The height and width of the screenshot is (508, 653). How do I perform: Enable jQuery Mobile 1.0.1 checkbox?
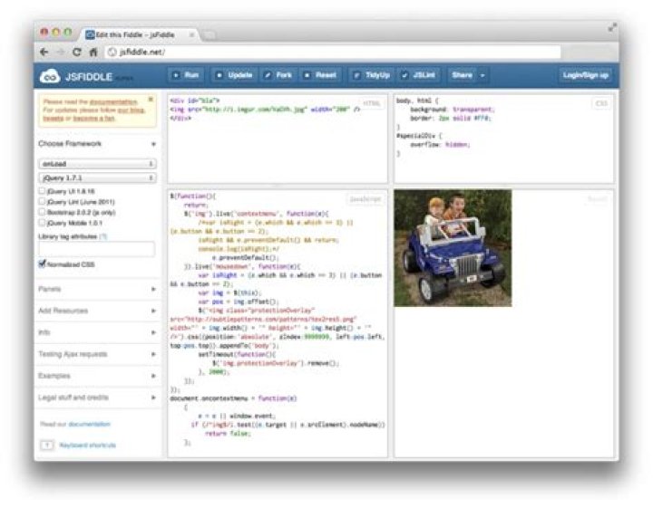click(42, 223)
